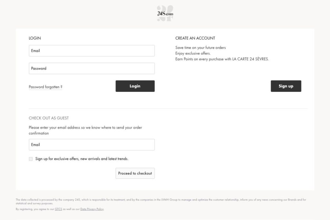Click the CREATE AN ACCOUNT heading
330x220 pixels.
point(195,38)
